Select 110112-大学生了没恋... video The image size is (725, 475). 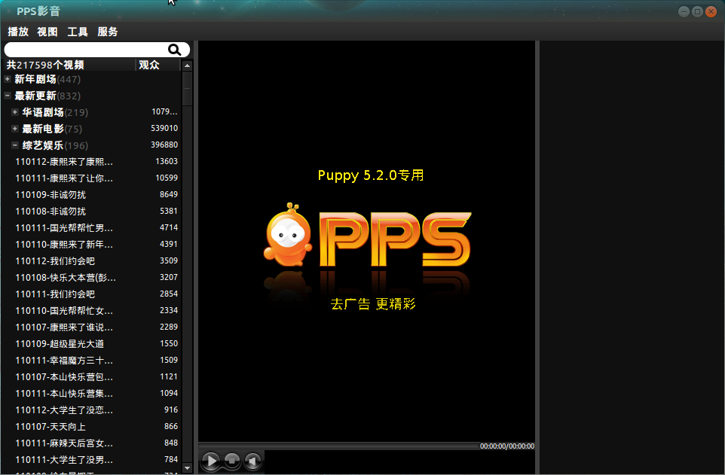click(64, 410)
